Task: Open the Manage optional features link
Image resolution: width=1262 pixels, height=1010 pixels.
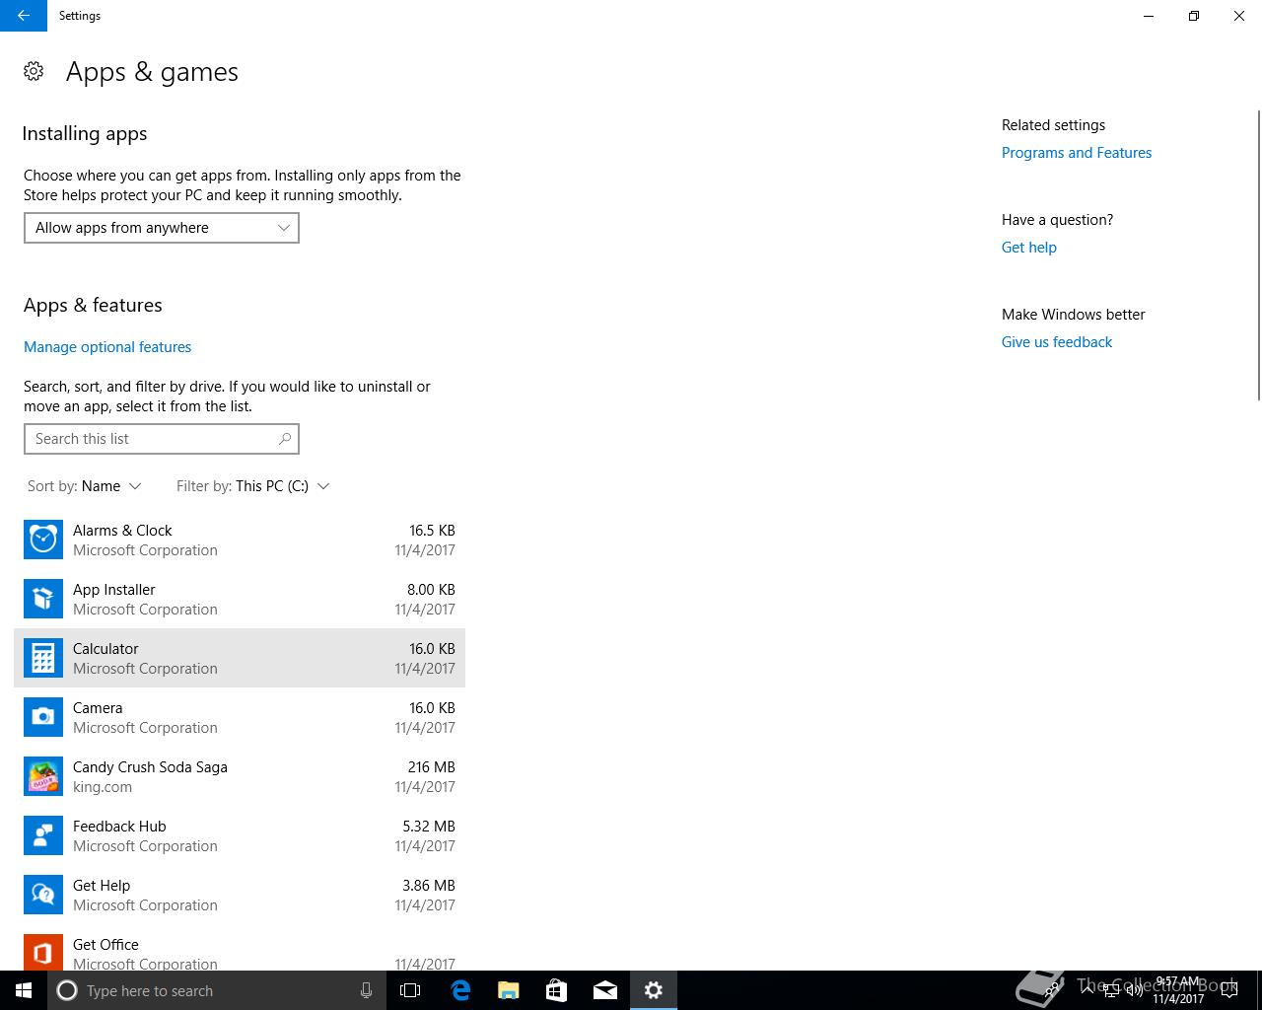Action: (x=107, y=347)
